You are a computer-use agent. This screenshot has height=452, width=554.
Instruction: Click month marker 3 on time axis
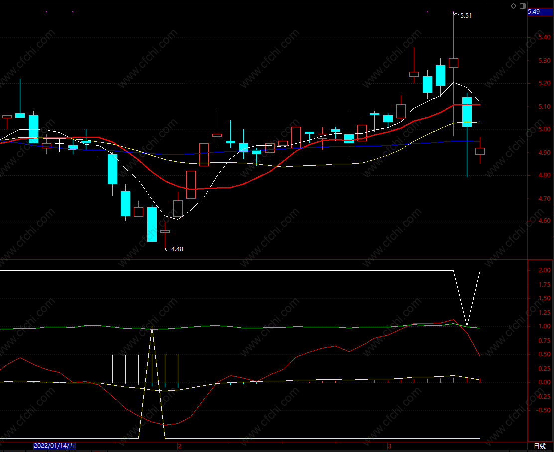coord(390,446)
